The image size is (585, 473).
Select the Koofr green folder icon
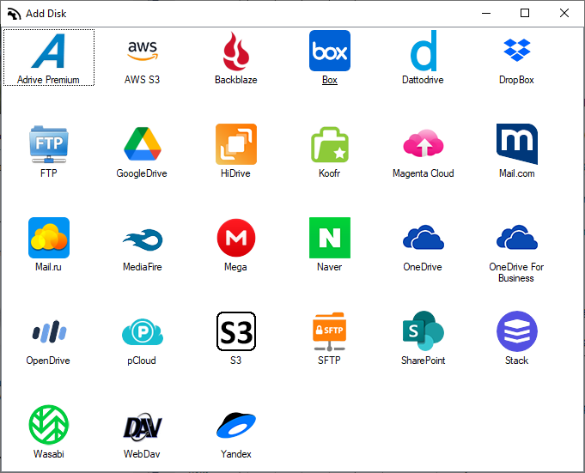pyautogui.click(x=329, y=144)
